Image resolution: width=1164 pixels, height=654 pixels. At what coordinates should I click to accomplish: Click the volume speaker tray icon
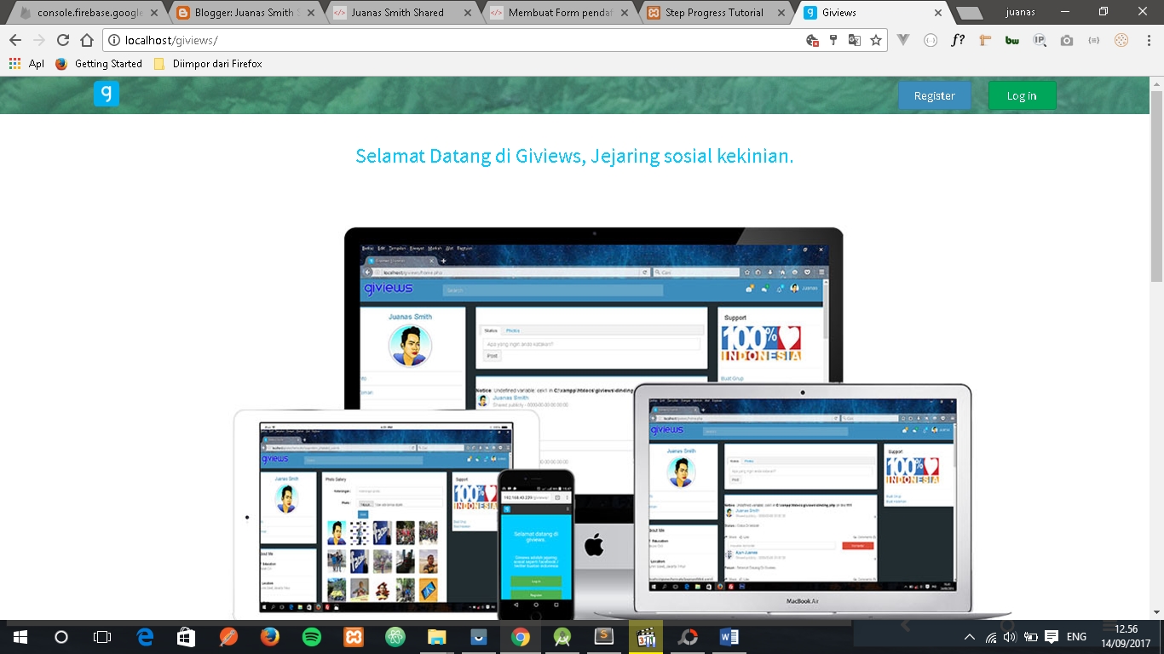1011,637
